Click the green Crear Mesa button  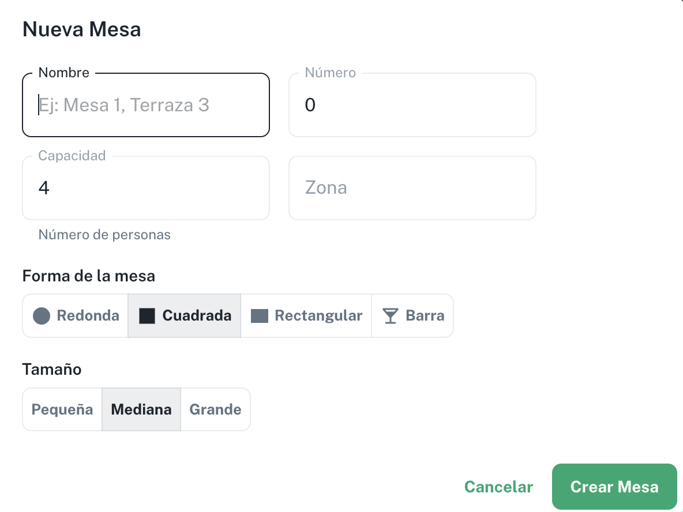pos(614,487)
